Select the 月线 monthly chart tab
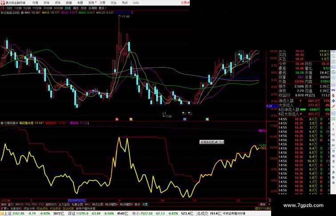 [84, 8]
